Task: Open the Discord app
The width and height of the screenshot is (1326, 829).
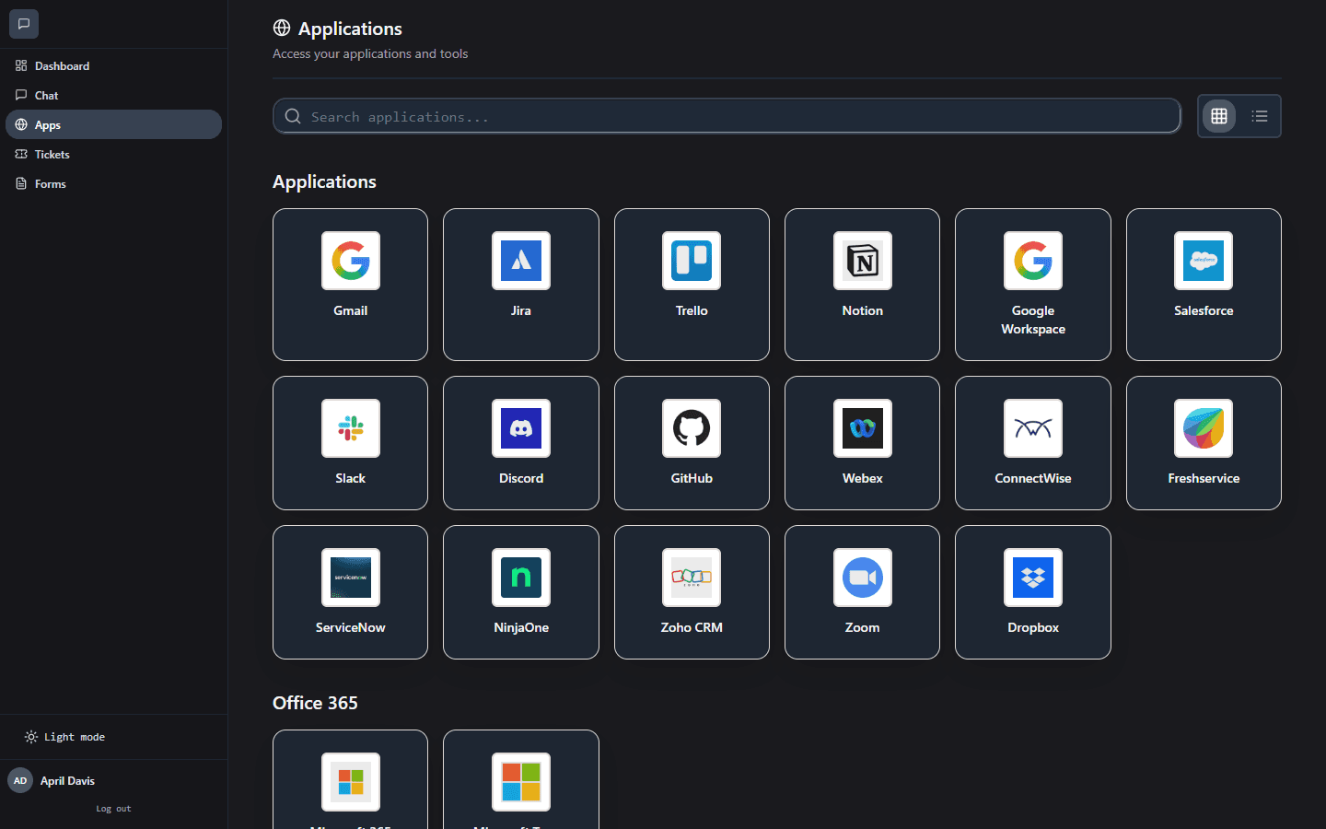Action: coord(520,443)
